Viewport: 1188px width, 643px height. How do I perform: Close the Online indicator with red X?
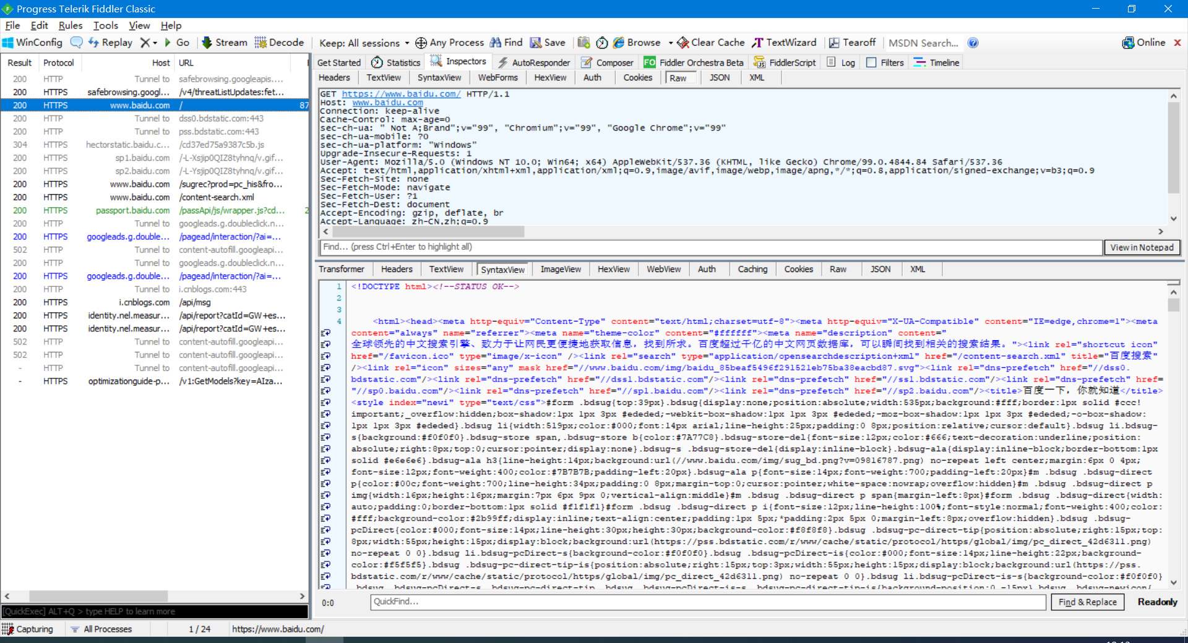[1177, 43]
